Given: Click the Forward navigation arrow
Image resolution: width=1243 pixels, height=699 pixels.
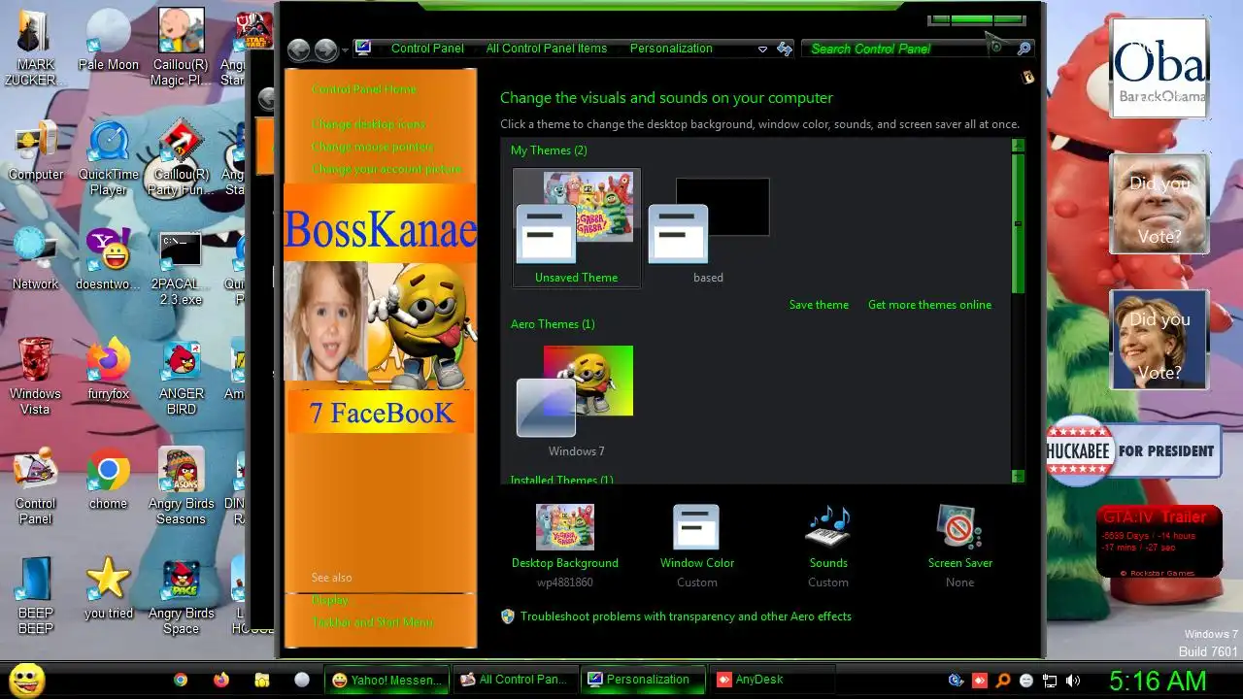Looking at the screenshot, I should click(325, 50).
